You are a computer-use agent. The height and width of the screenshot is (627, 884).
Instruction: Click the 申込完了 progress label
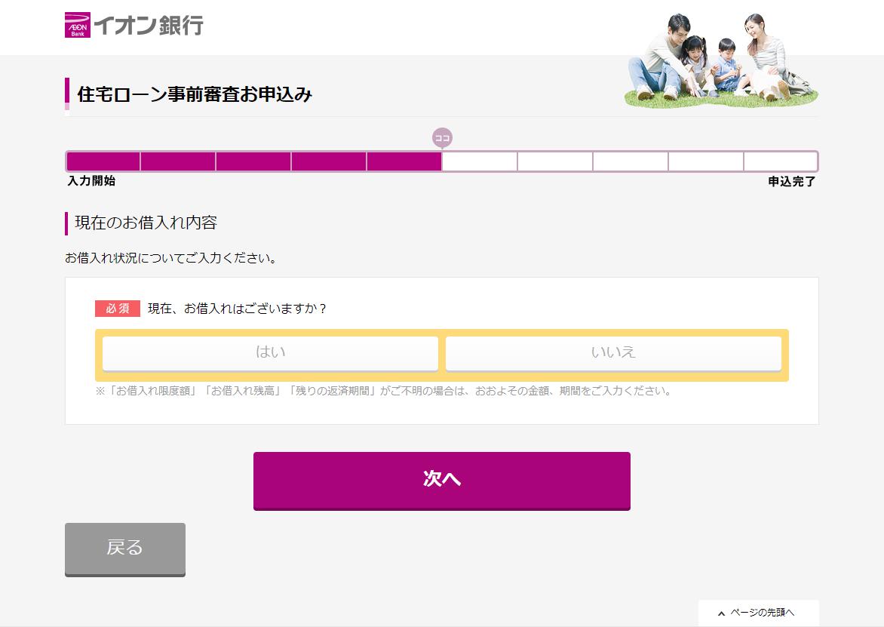point(791,181)
